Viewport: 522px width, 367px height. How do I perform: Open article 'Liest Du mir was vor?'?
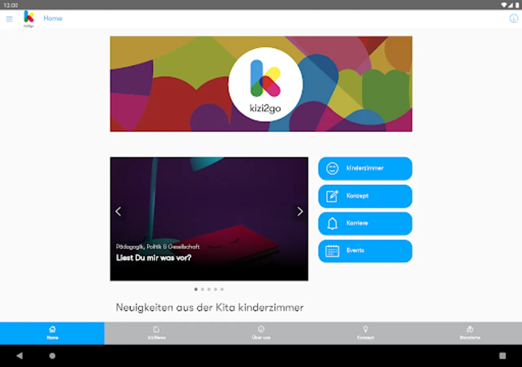coord(154,258)
